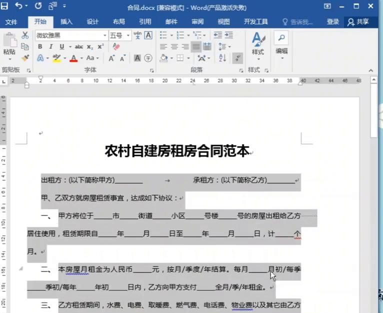Toggle Italic formatting
Screen dimensions: 383x313
[x=51, y=46]
